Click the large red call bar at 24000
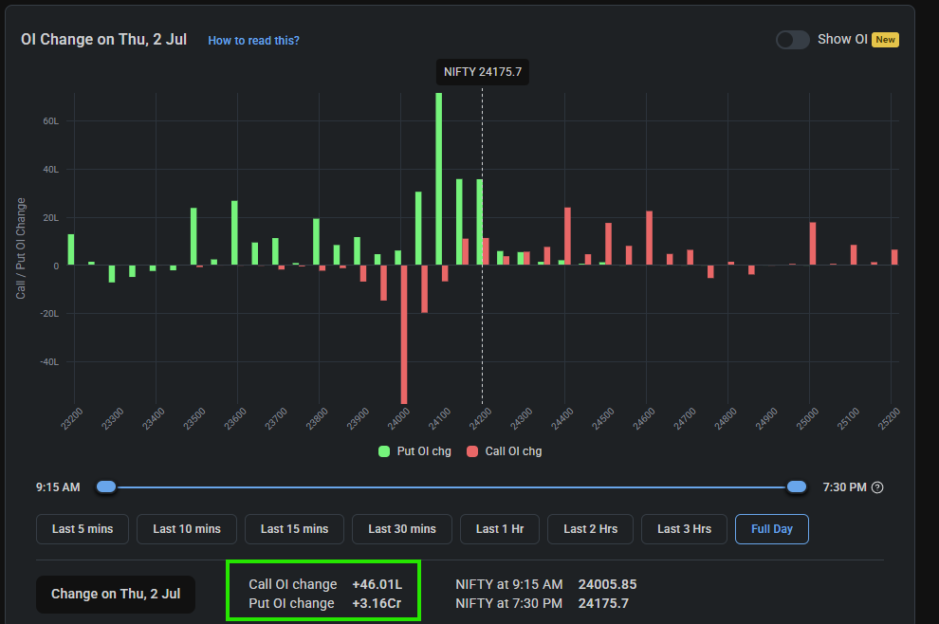The width and height of the screenshot is (939, 624). tap(404, 334)
